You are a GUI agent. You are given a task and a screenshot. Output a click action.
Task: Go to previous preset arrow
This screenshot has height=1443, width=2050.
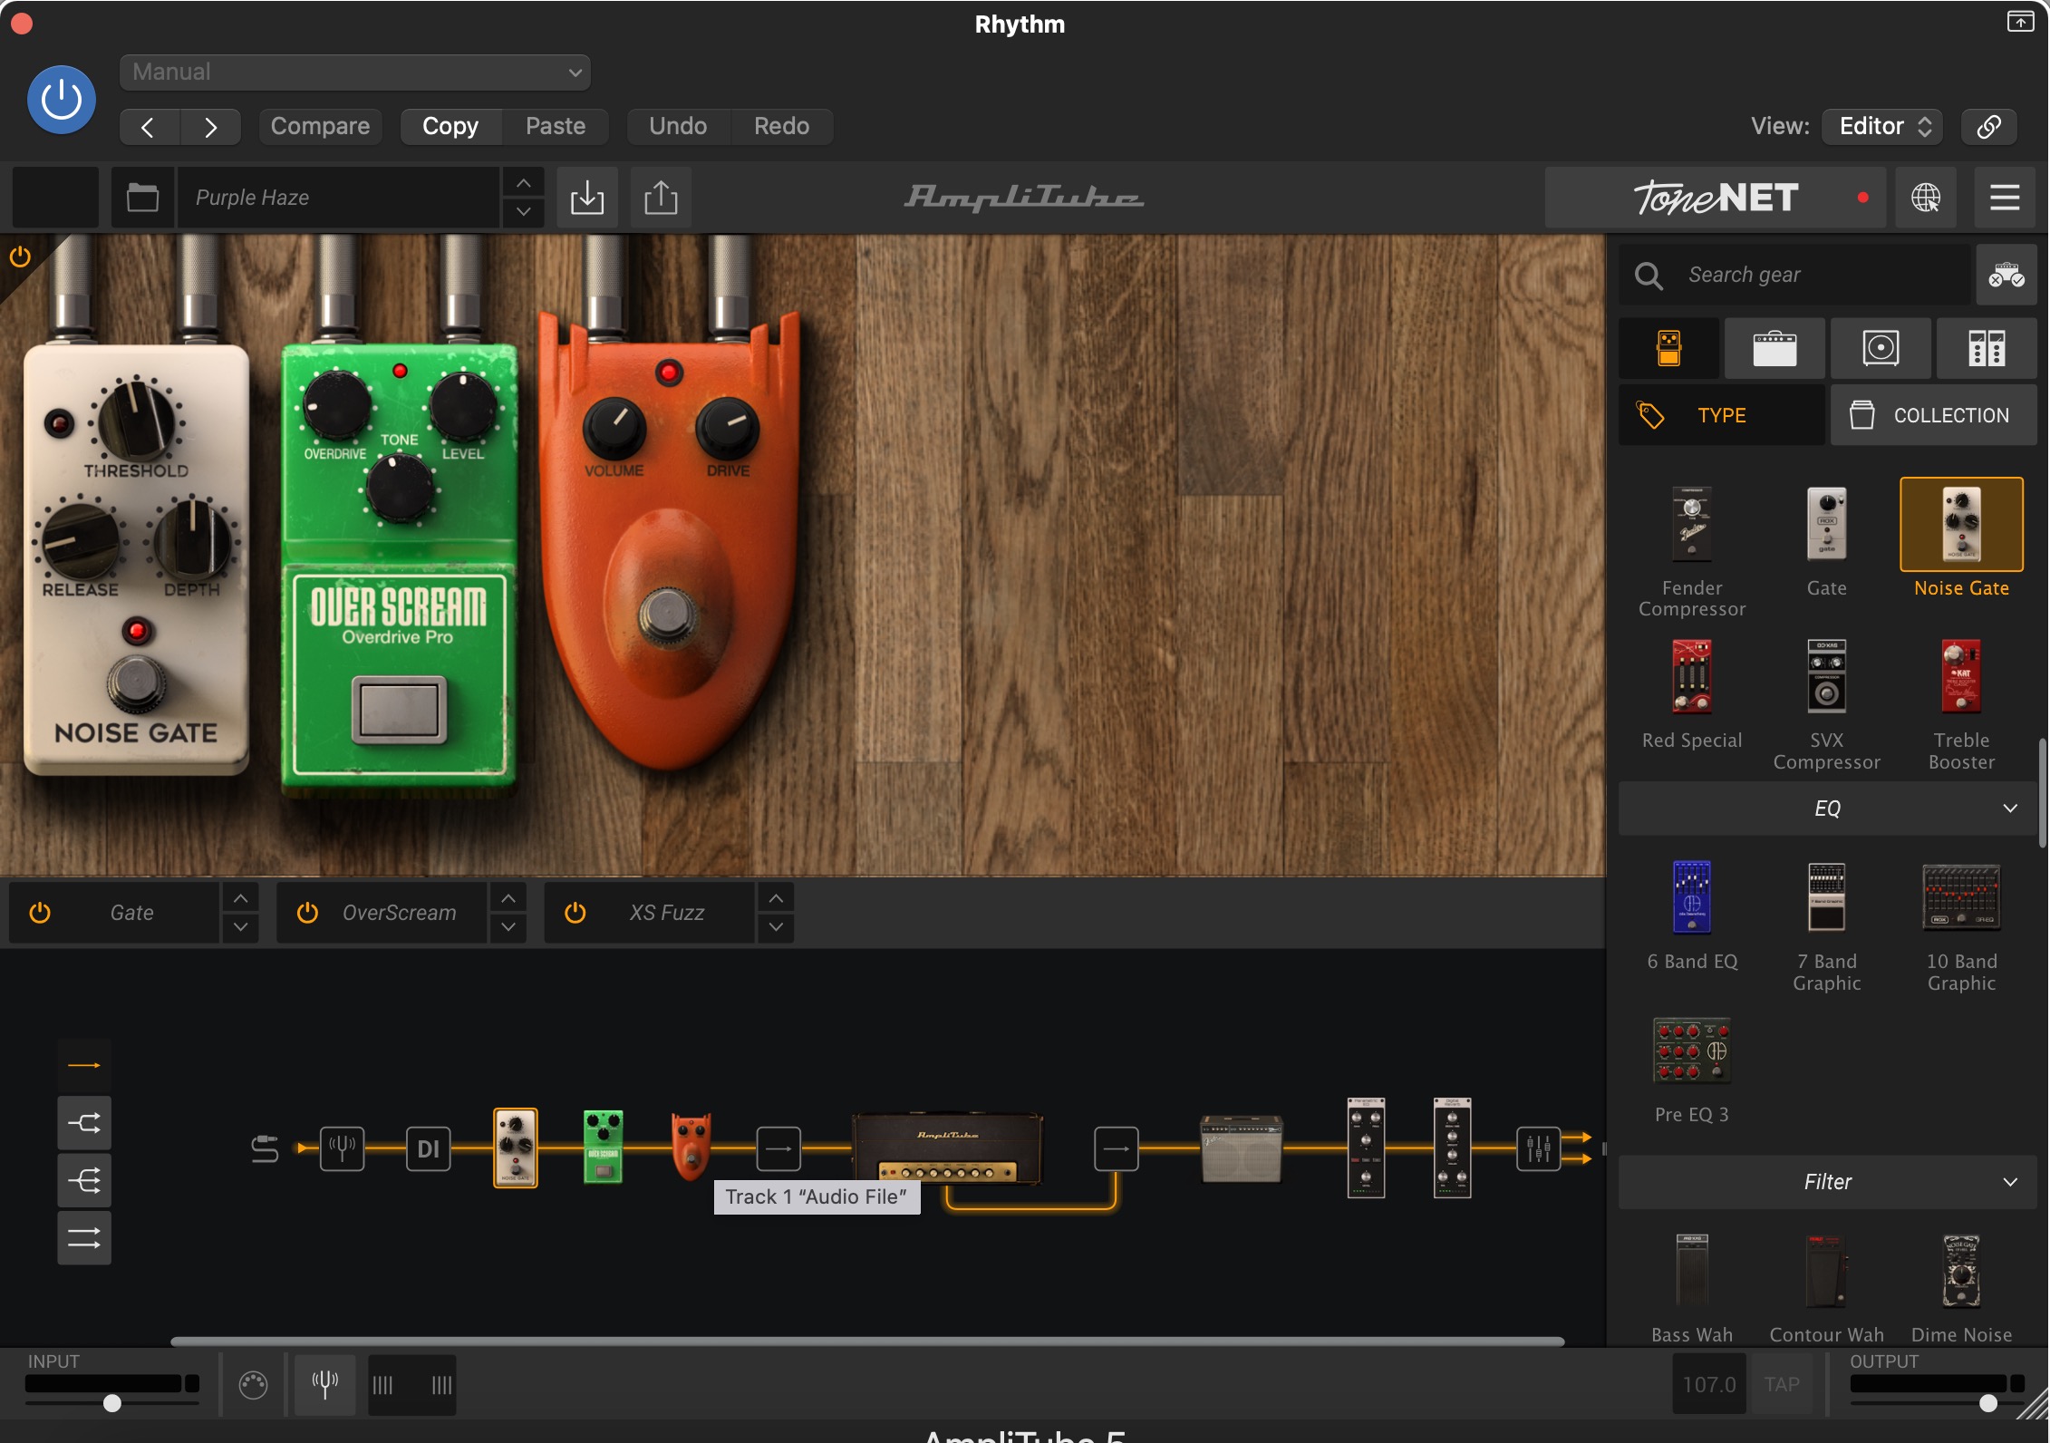click(x=149, y=127)
